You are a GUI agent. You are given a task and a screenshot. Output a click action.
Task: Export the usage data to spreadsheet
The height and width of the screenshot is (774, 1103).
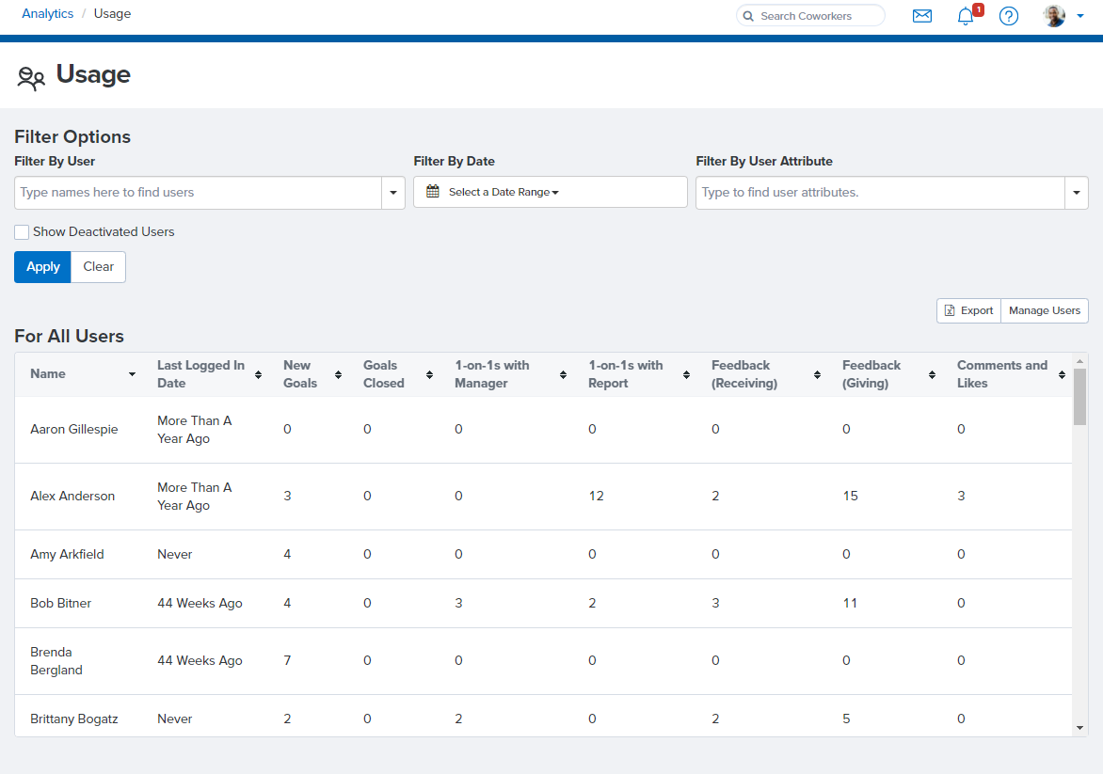point(968,311)
